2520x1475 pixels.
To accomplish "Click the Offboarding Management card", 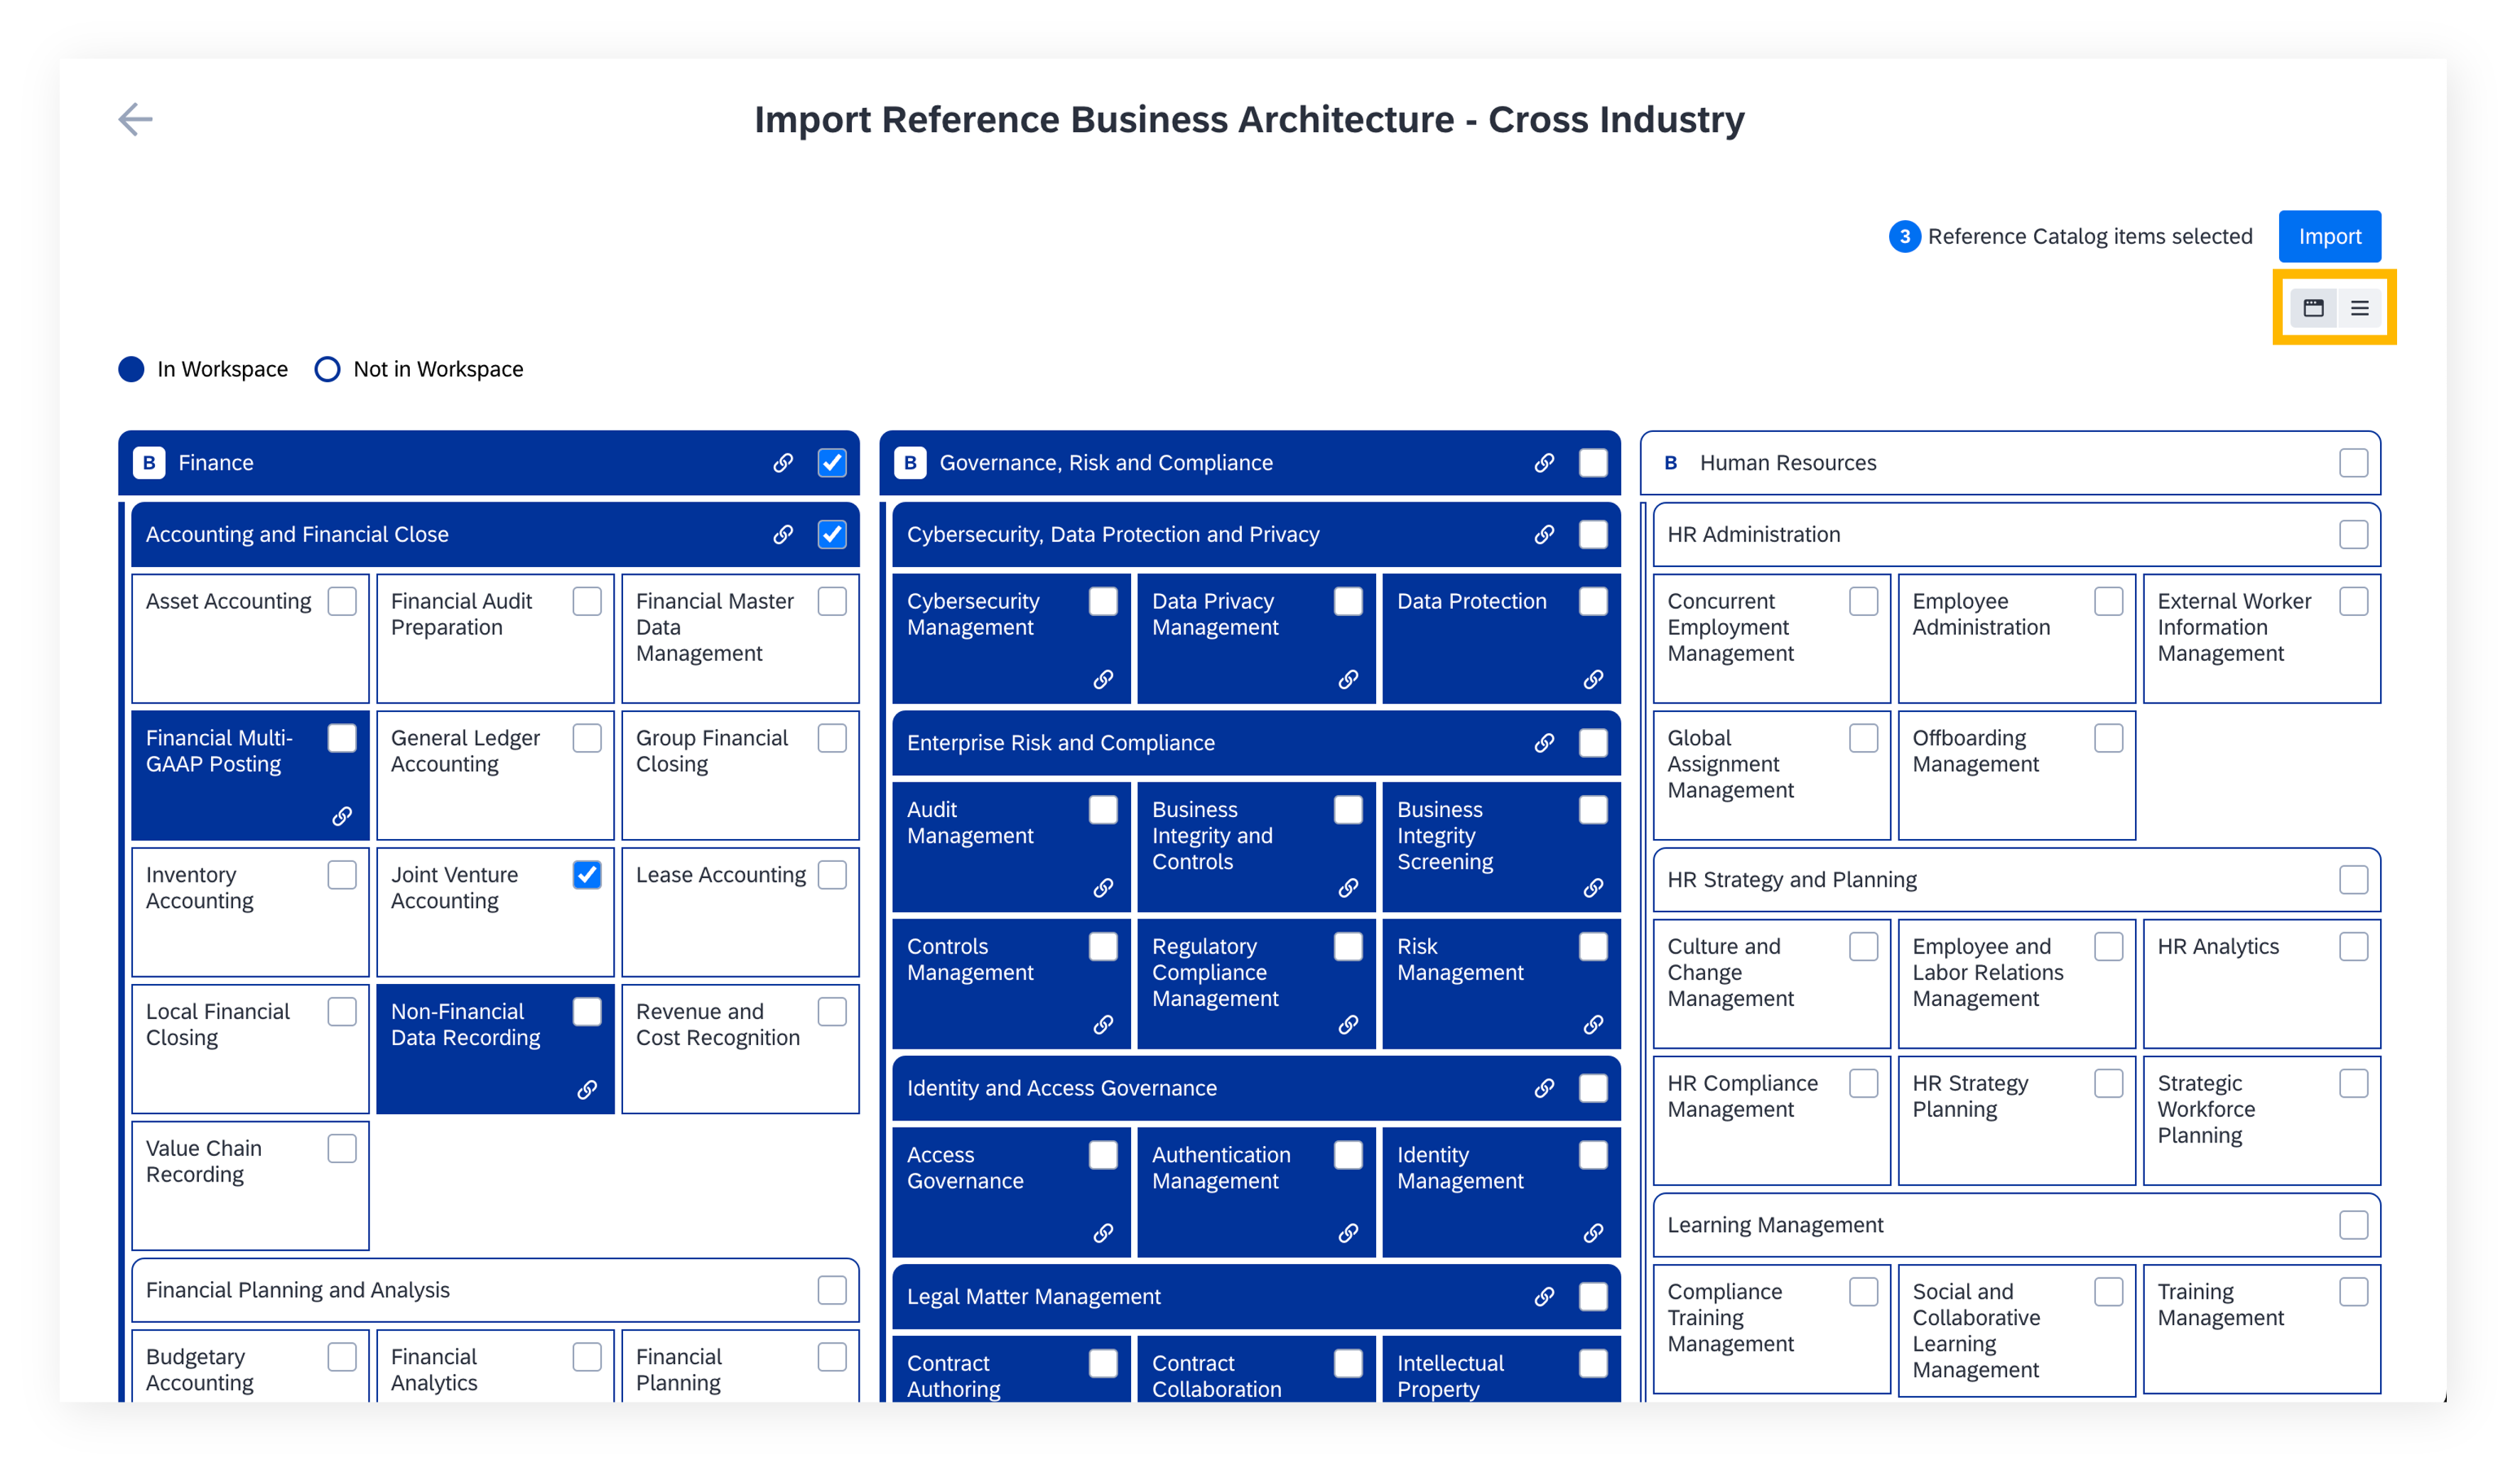I will pyautogui.click(x=2016, y=775).
